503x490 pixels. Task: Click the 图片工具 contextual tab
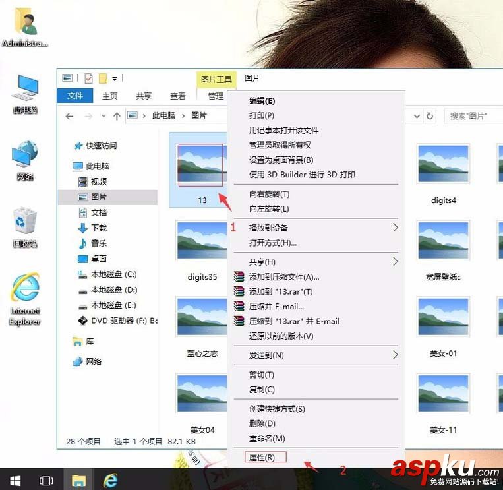click(216, 79)
